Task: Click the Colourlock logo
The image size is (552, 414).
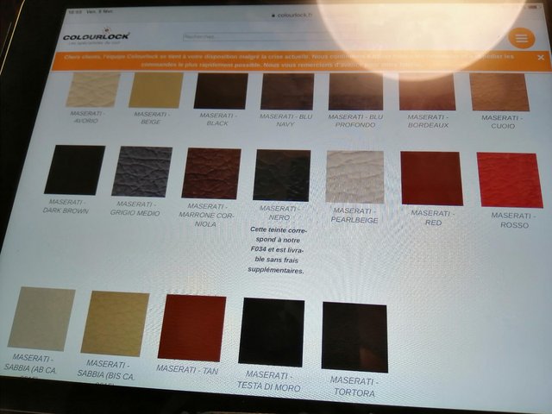Action: pyautogui.click(x=97, y=36)
